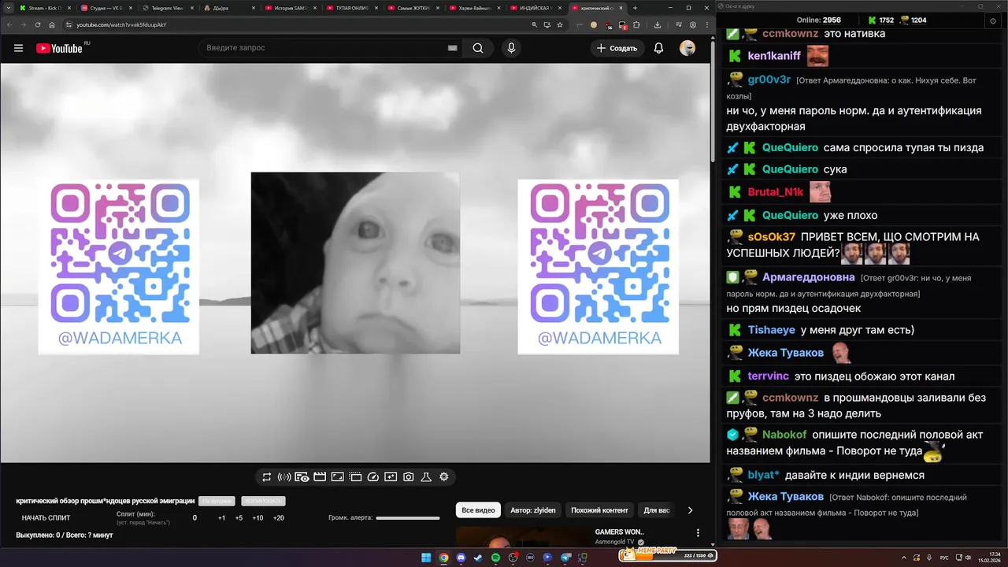
Task: Go to the YouTube home logo
Action: pos(59,48)
